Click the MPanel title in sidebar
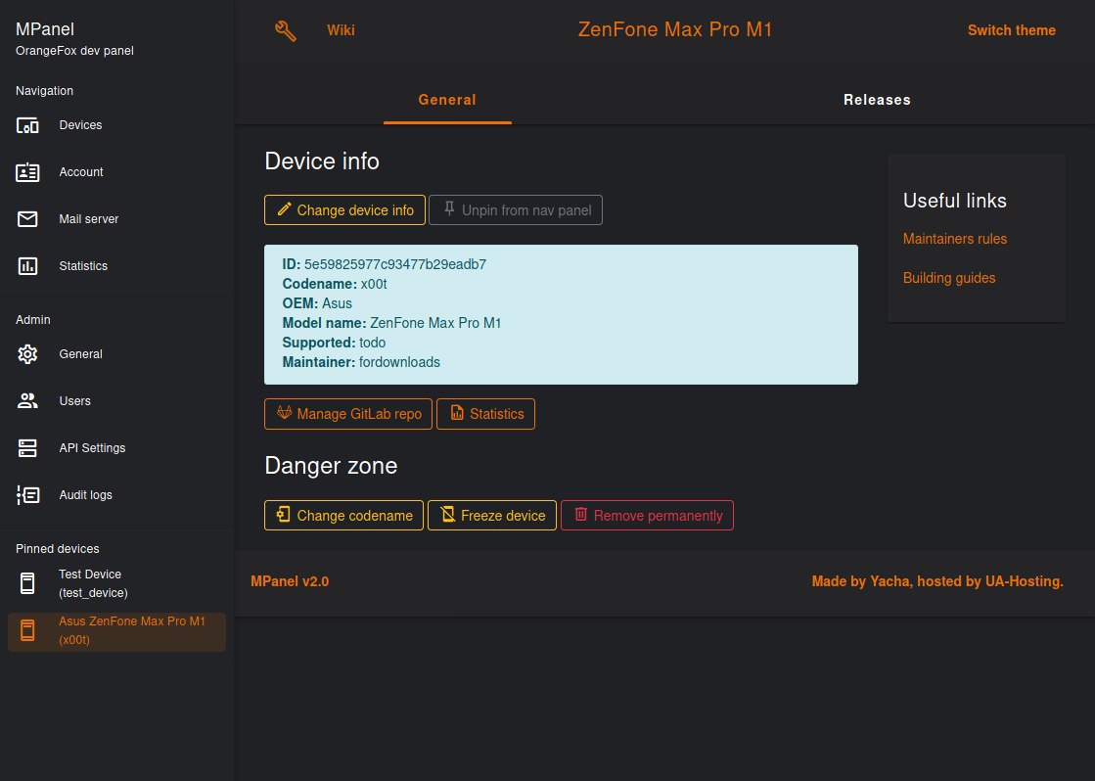This screenshot has height=781, width=1095. (x=45, y=29)
